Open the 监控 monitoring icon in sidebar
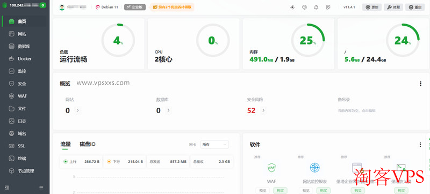Image resolution: width=430 pixels, height=194 pixels. coord(11,71)
